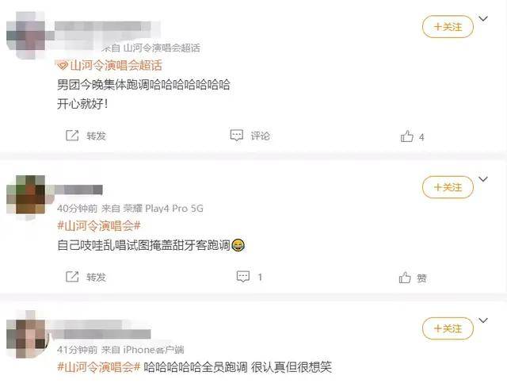Open comment icon on first post
This screenshot has height=391, width=507.
(236, 136)
